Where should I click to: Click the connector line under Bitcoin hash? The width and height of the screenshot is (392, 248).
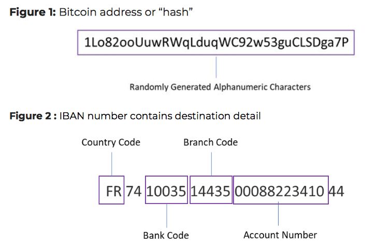tap(216, 67)
